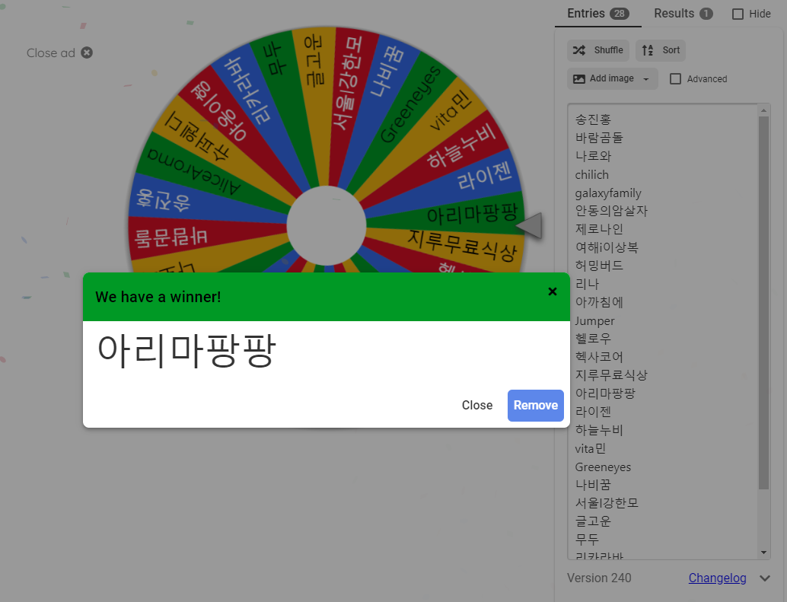Click entry 아리마팡팡 in the entries list
Screen dimensions: 787x602
click(x=605, y=393)
